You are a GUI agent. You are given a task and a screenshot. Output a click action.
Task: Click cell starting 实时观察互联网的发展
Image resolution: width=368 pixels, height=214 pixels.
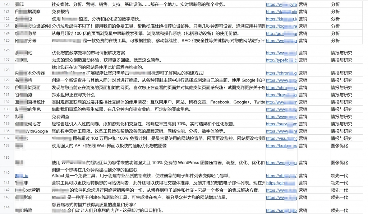coord(158,102)
